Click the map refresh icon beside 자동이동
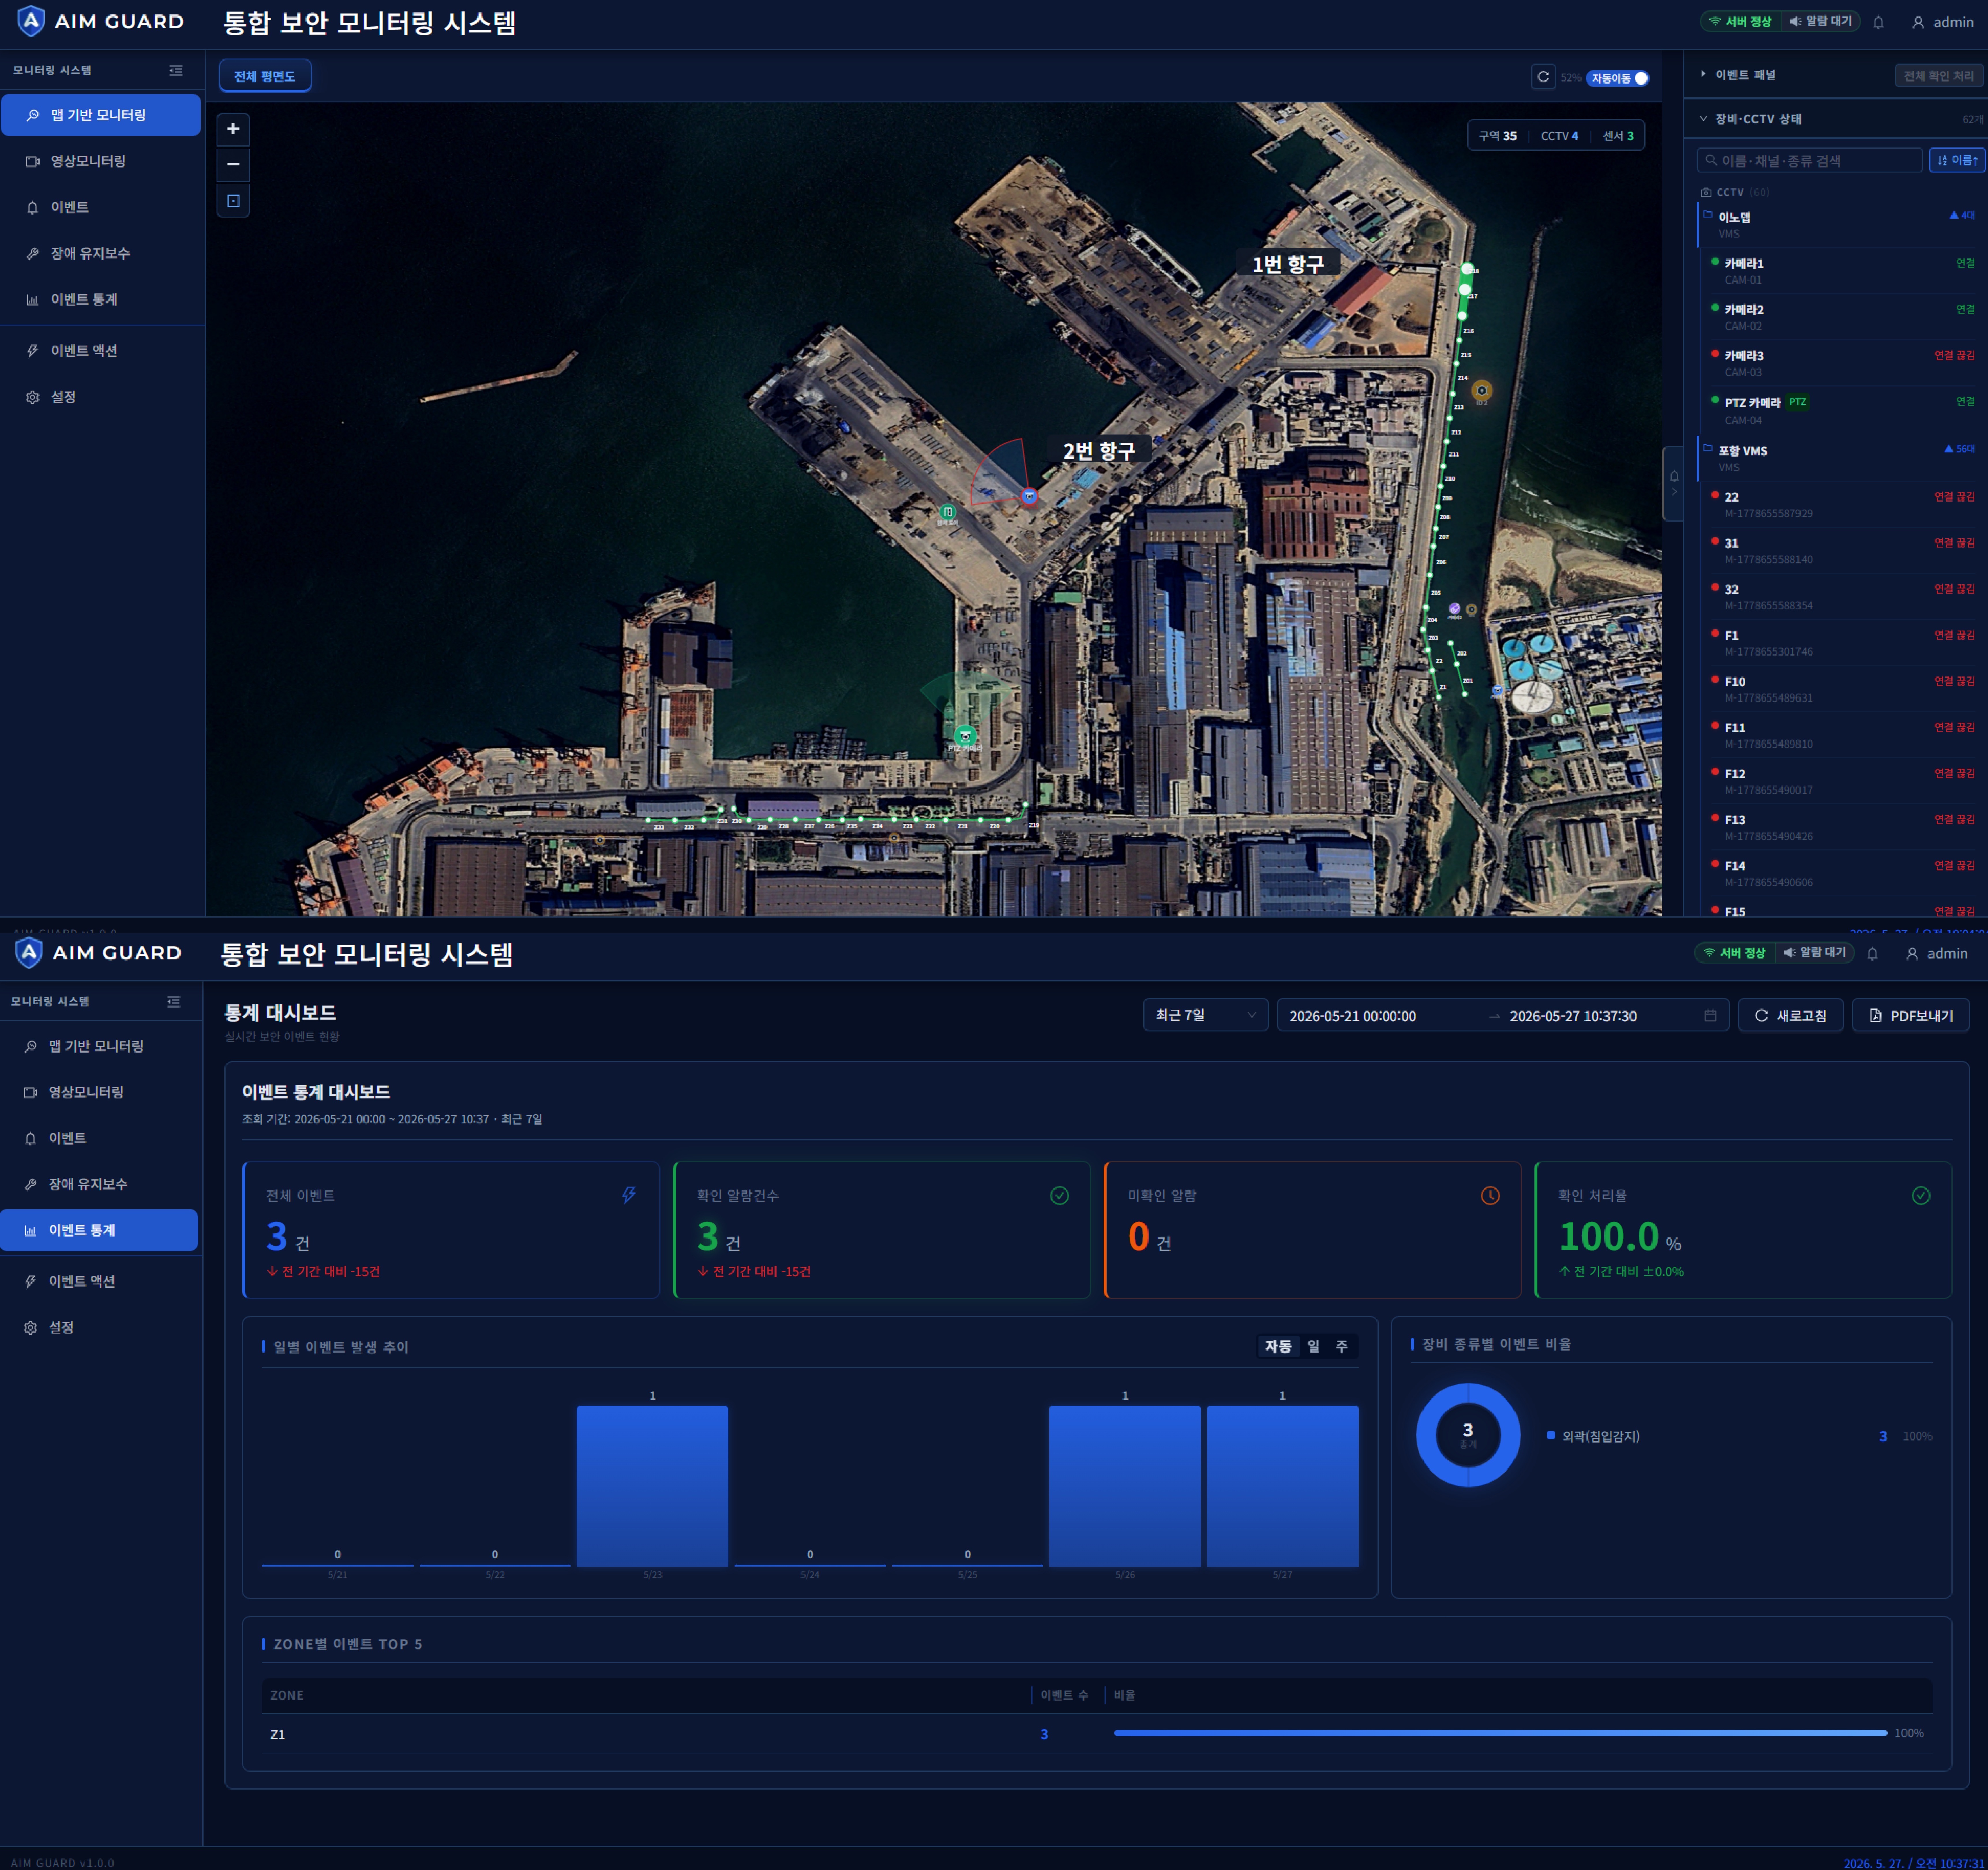The width and height of the screenshot is (1988, 1870). click(1543, 77)
